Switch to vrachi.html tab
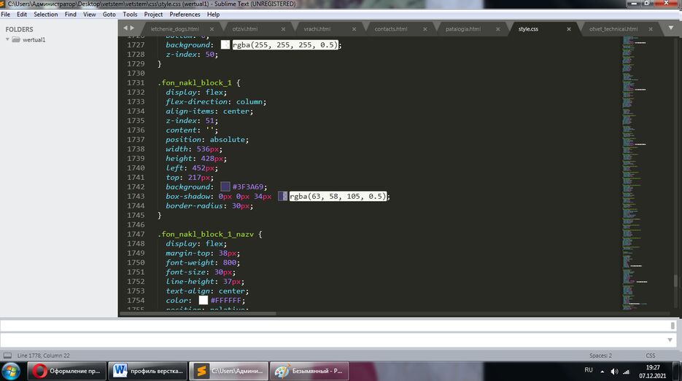The width and height of the screenshot is (682, 381). coord(317,29)
